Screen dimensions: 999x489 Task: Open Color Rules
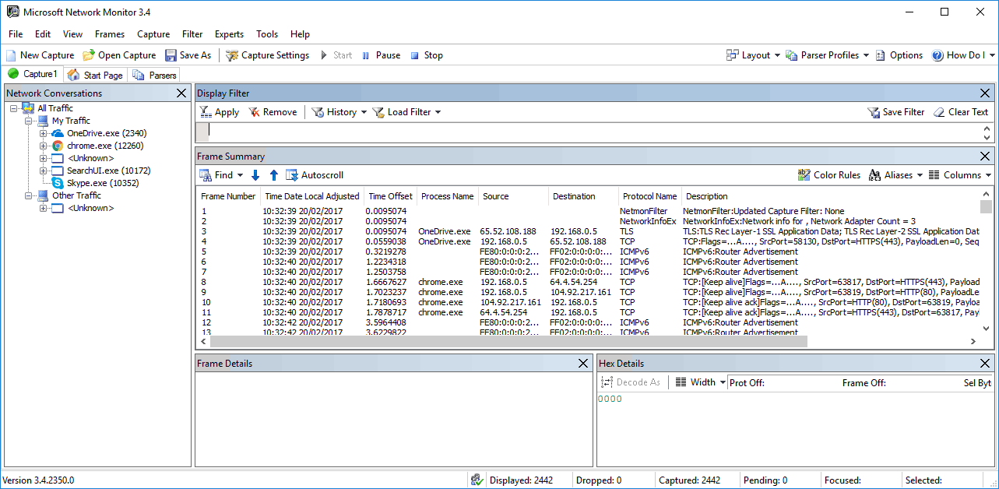(829, 175)
